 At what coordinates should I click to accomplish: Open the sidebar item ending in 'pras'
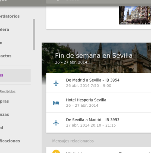click(5, 101)
